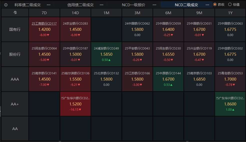The width and height of the screenshot is (246, 142).
Task: Click the 25兴业银行CD119 cell
Action: click(x=199, y=54)
